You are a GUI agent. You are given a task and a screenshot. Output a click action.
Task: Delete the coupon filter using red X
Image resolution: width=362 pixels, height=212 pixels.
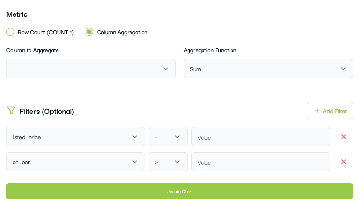(x=344, y=162)
